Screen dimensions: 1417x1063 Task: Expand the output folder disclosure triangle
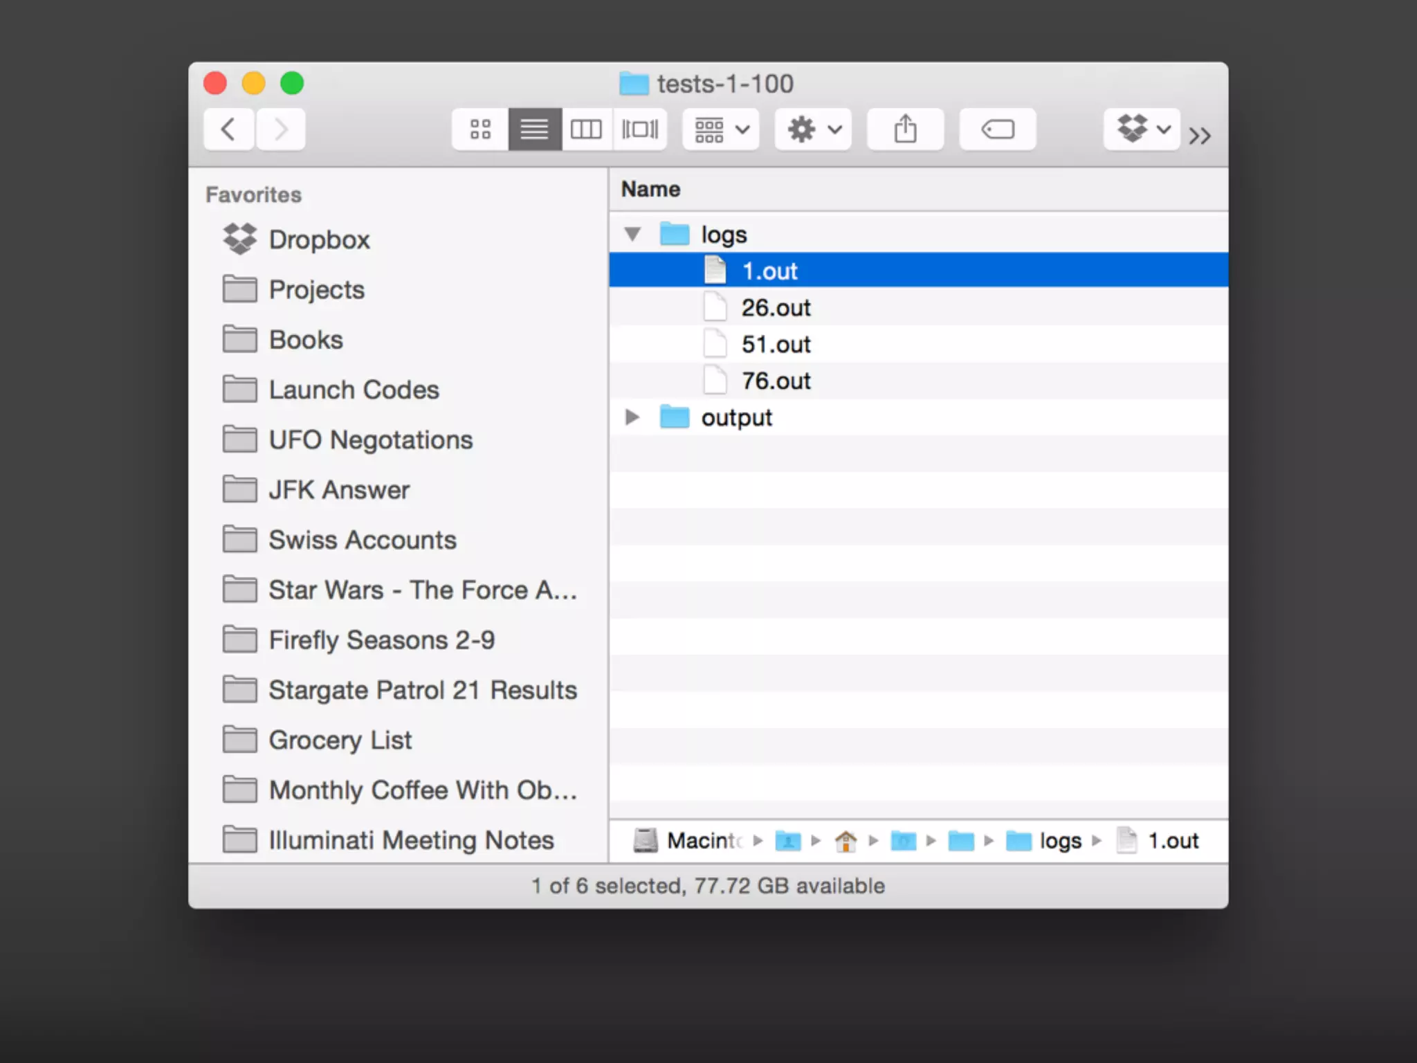click(x=632, y=417)
